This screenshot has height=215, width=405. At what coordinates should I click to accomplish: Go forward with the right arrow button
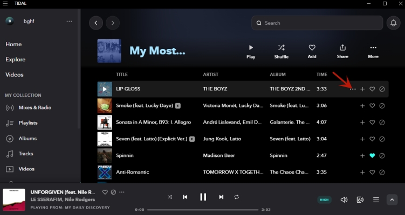[113, 23]
